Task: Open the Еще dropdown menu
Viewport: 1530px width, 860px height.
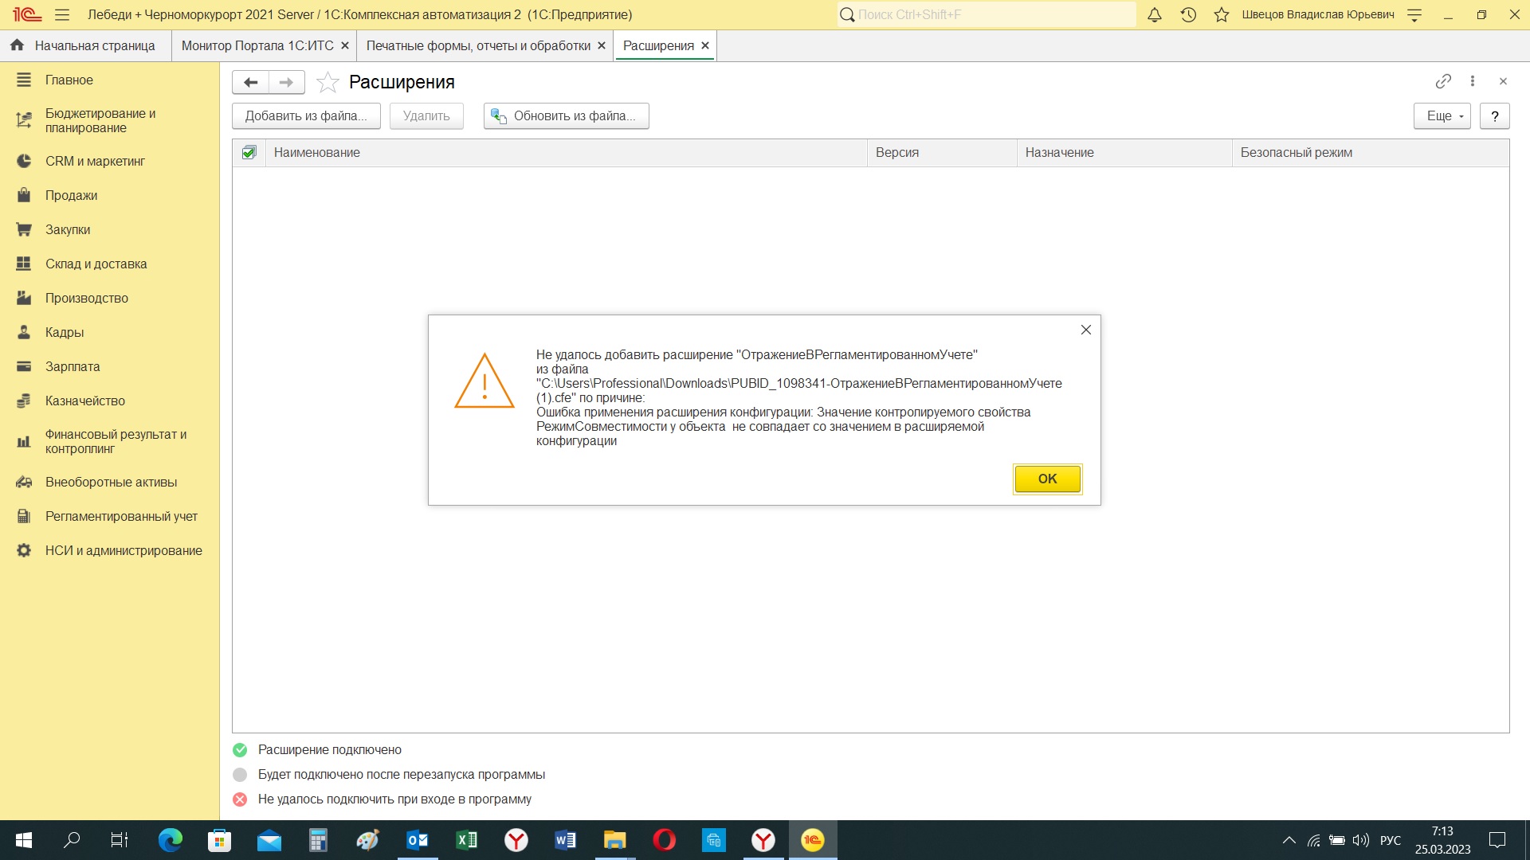Action: [1442, 115]
